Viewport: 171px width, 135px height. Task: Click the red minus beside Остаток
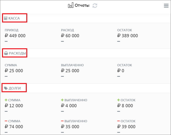119,121
